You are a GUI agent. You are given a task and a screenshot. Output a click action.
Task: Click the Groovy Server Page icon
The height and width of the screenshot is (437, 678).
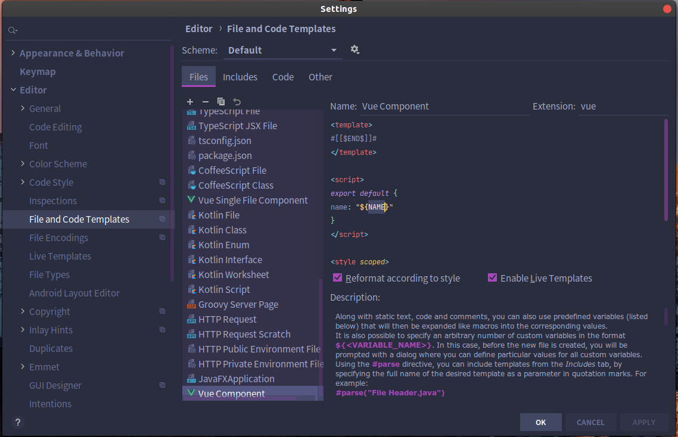(x=191, y=304)
